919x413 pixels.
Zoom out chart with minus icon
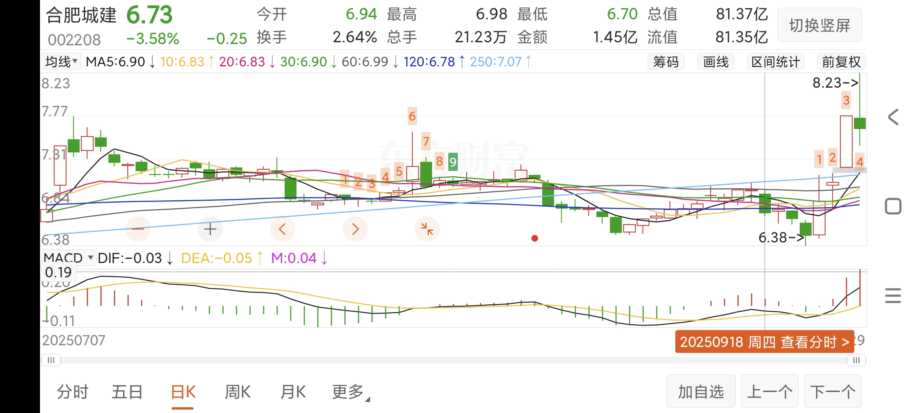[138, 229]
